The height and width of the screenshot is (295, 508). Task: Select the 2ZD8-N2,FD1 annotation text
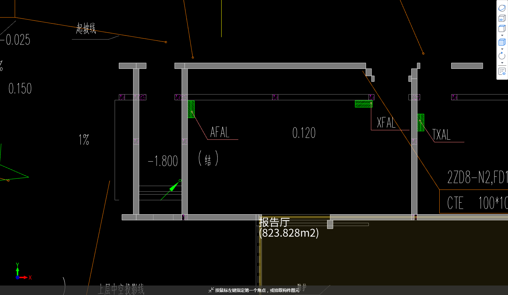point(477,177)
